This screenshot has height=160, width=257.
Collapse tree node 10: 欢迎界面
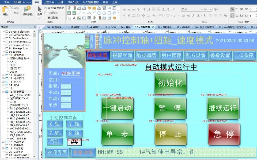tap(3, 55)
